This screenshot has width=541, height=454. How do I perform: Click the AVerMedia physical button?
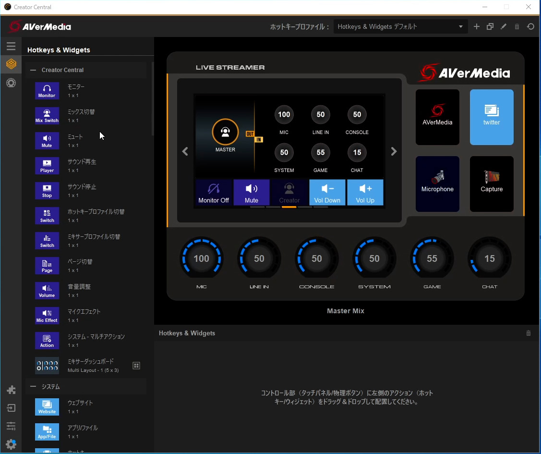click(437, 117)
